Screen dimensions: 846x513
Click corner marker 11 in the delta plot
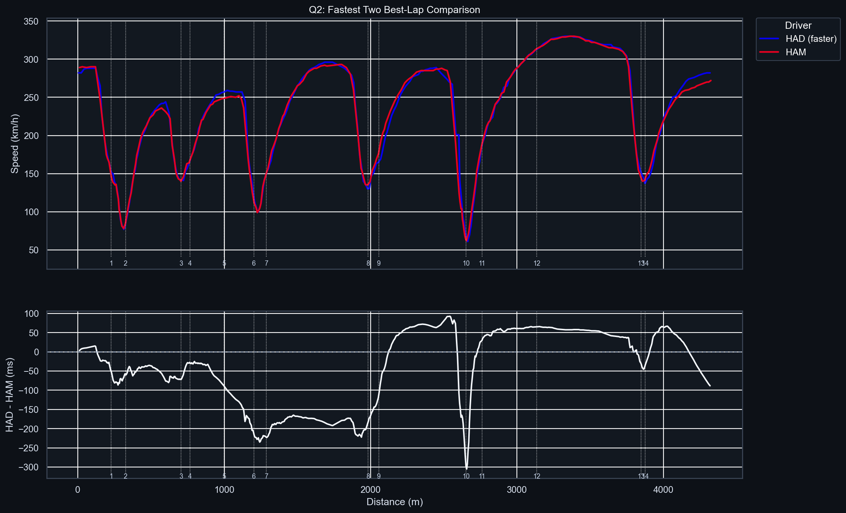tap(482, 476)
